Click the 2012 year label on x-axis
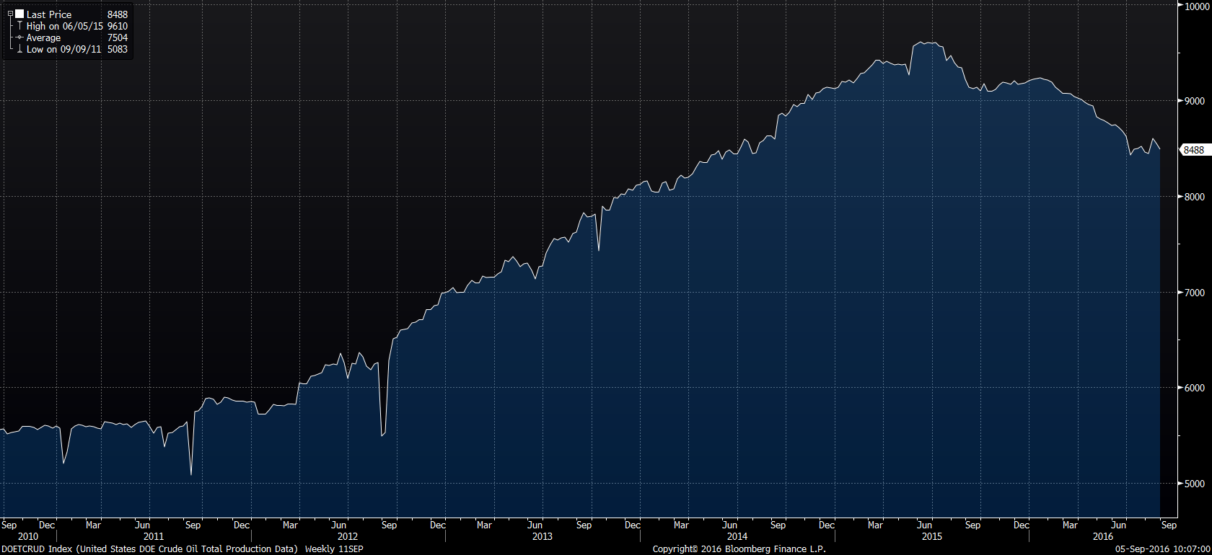Viewport: 1212px width, 555px height. click(x=348, y=536)
